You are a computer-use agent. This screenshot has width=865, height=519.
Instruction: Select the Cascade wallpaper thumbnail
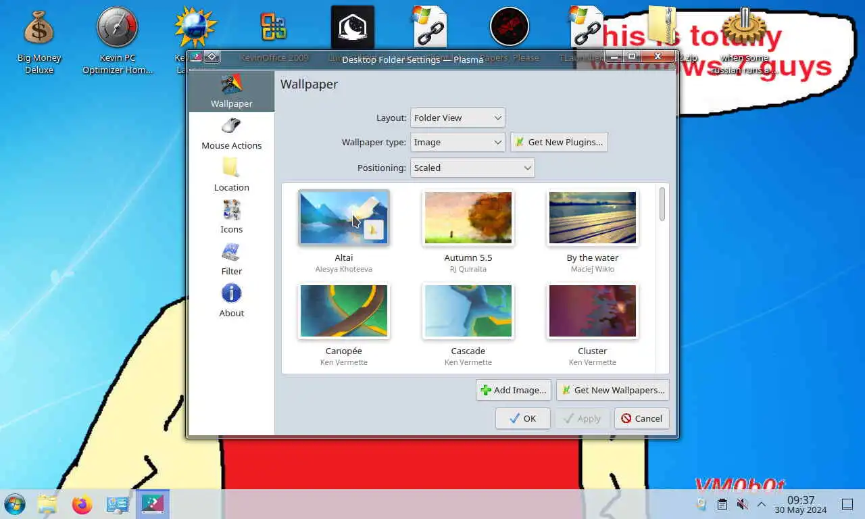pyautogui.click(x=468, y=311)
